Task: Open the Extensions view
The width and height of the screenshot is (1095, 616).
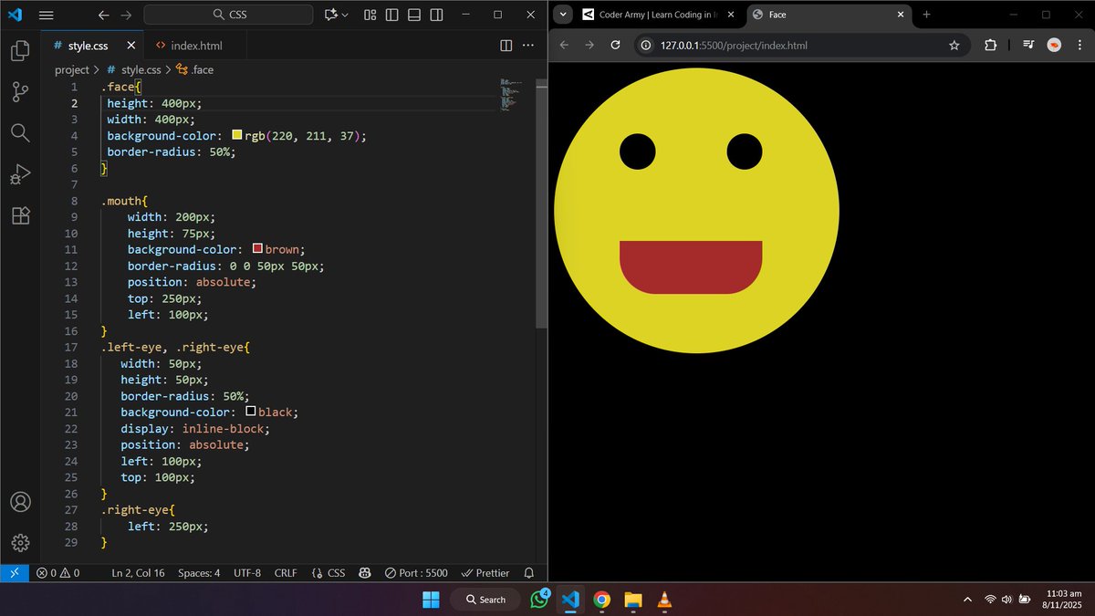Action: pyautogui.click(x=19, y=215)
